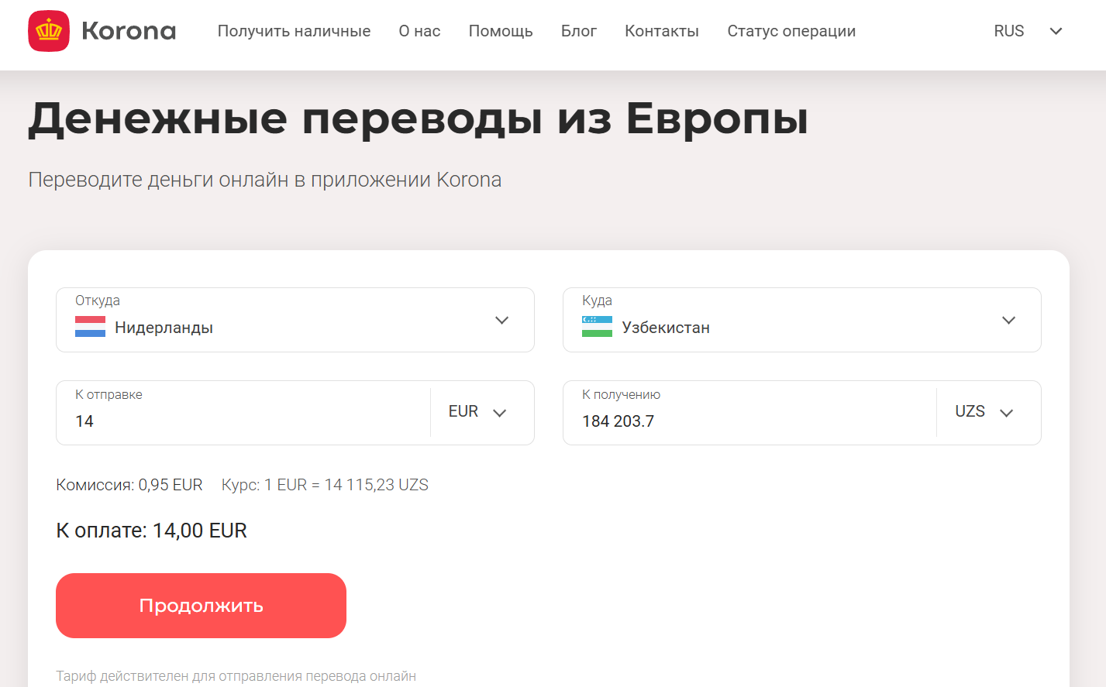Open Получить наличные menu item
1106x687 pixels.
click(x=294, y=31)
